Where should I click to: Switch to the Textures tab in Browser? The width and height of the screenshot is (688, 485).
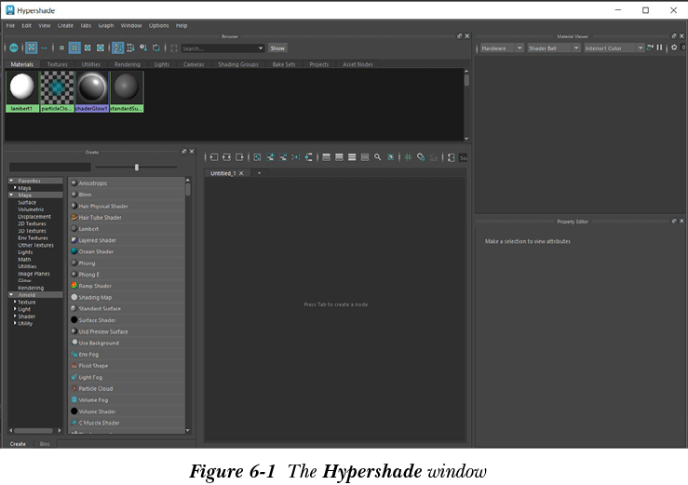[57, 64]
